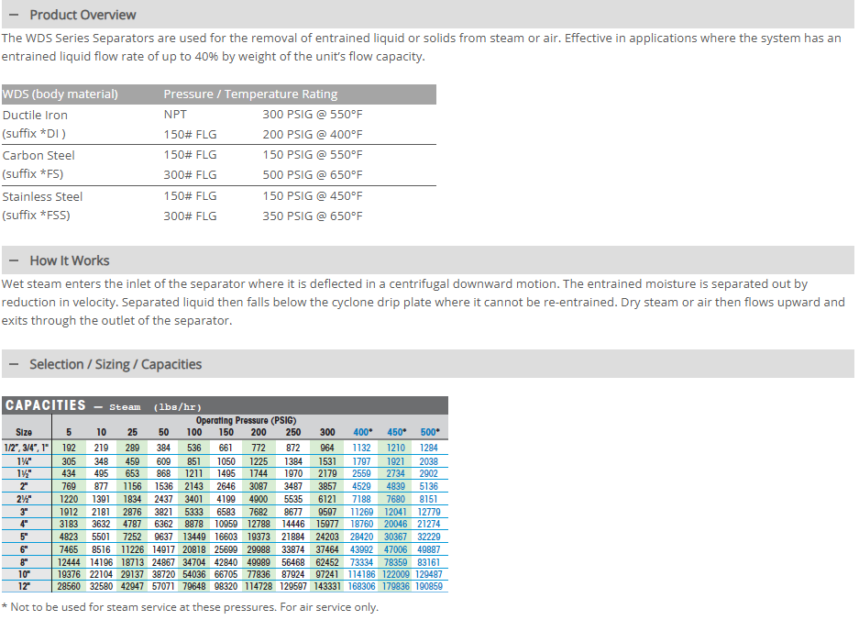Collapse How It Works via its minus icon

[14, 260]
